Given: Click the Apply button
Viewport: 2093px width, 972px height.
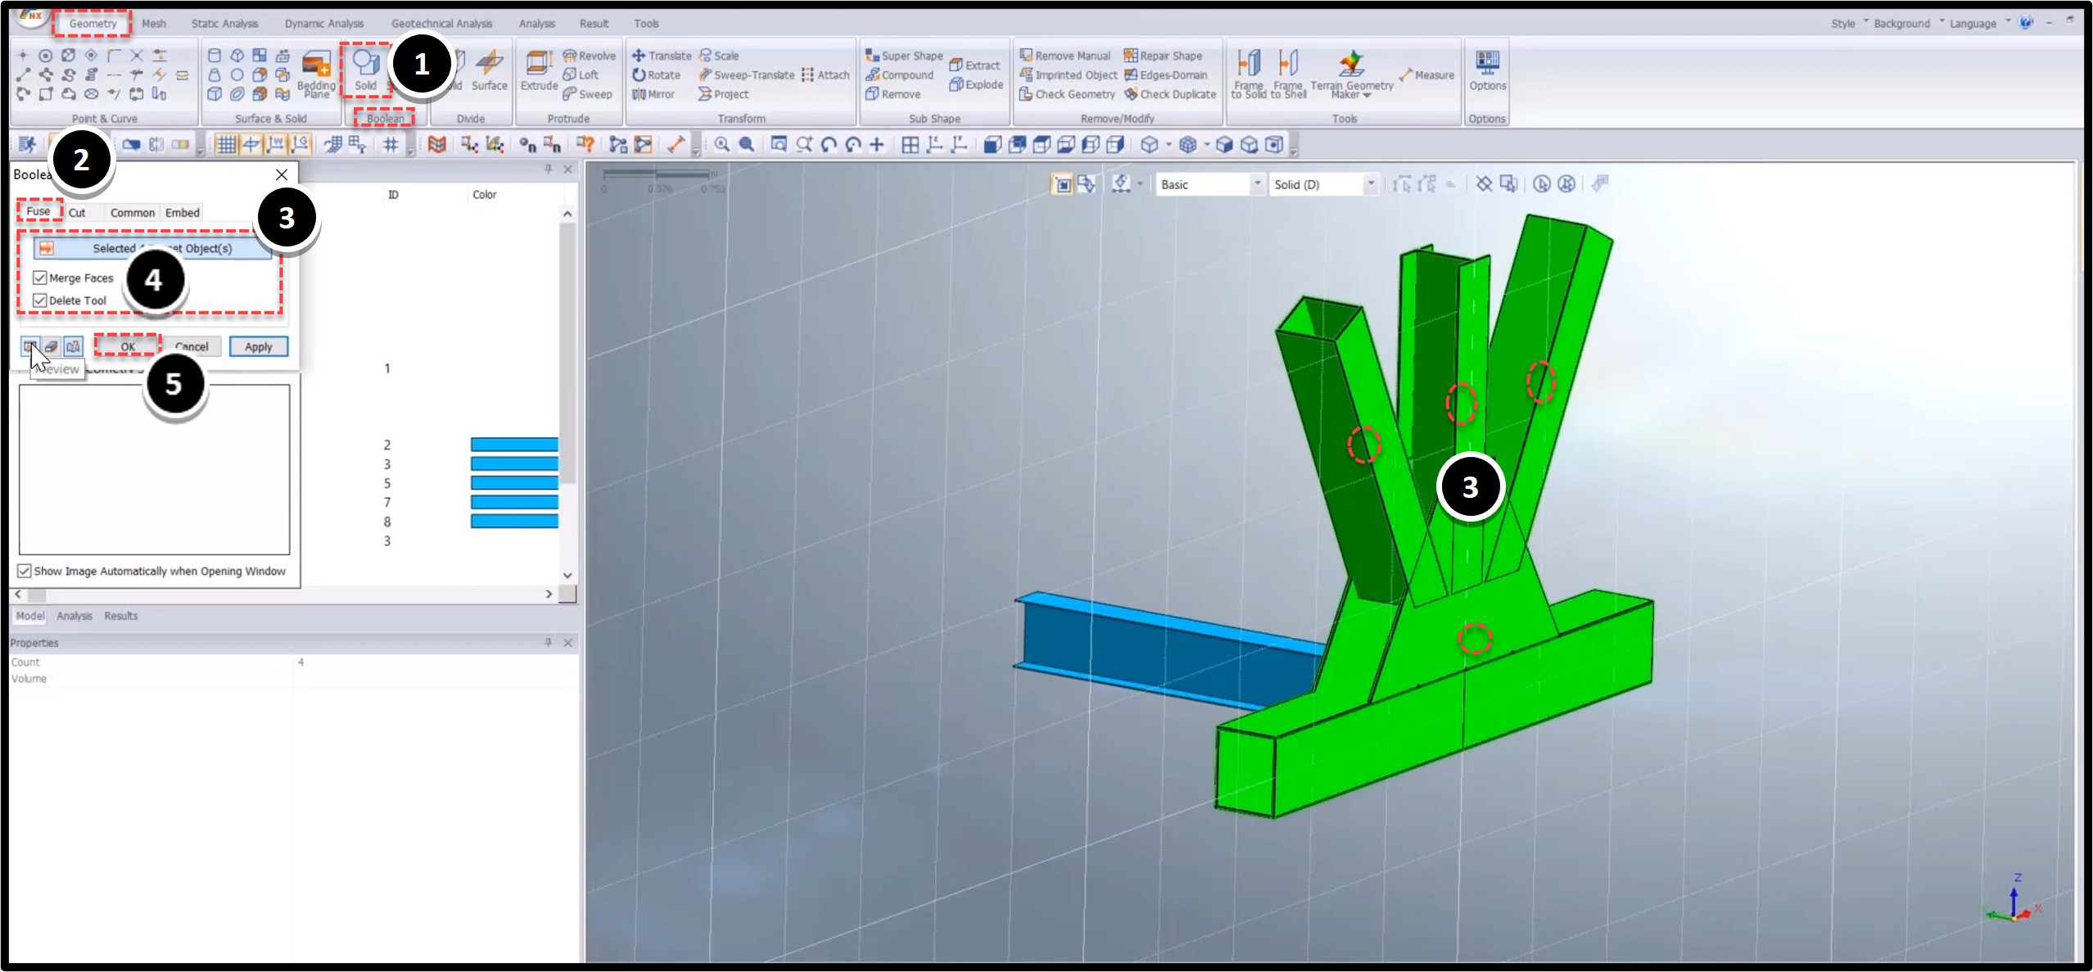Looking at the screenshot, I should [x=259, y=346].
